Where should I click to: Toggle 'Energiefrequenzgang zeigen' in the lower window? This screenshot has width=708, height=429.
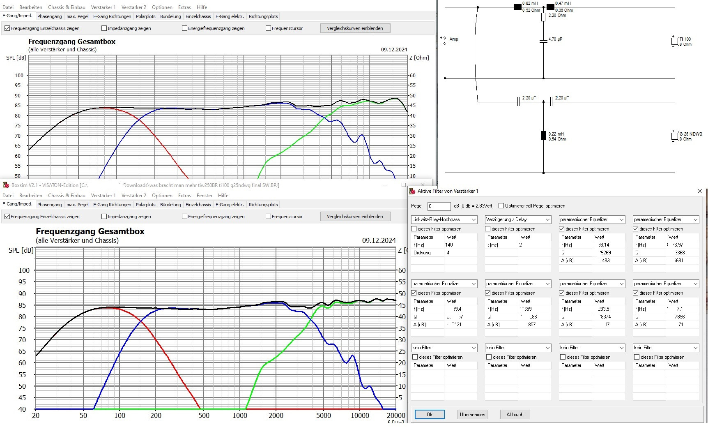(185, 217)
